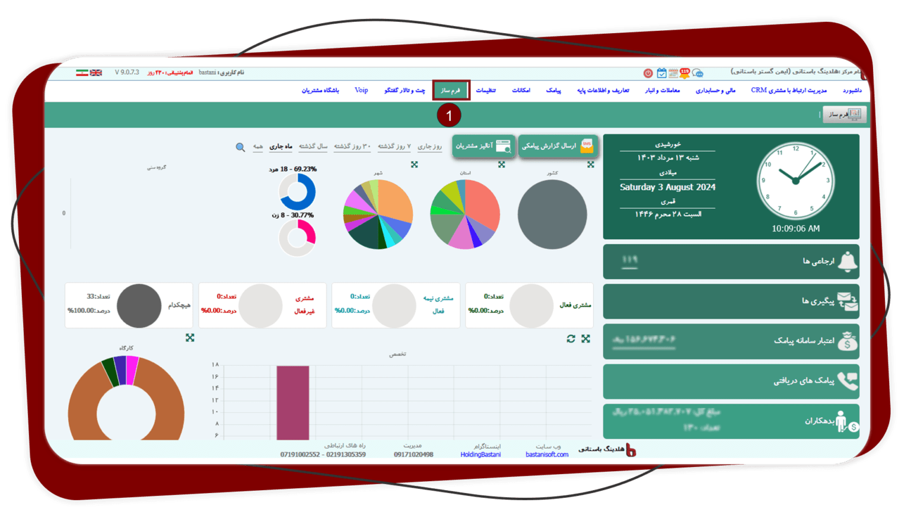911x512 pixels.
Task: Open the notification bell with 119 badge
Action: coord(684,73)
